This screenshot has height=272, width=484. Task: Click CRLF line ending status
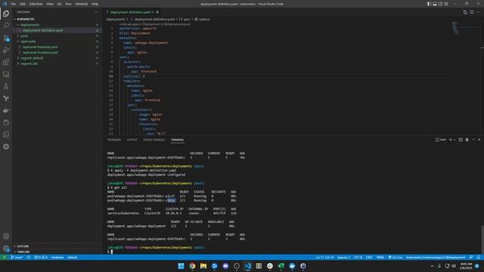pos(369,257)
